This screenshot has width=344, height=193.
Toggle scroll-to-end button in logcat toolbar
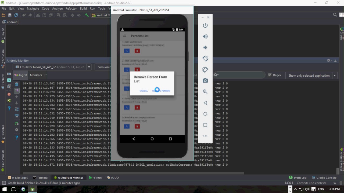pos(16,91)
